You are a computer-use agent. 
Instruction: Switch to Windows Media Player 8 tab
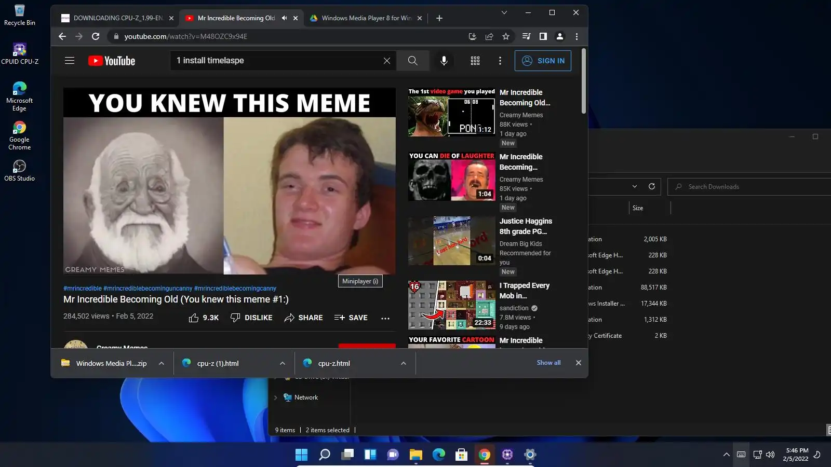366,18
